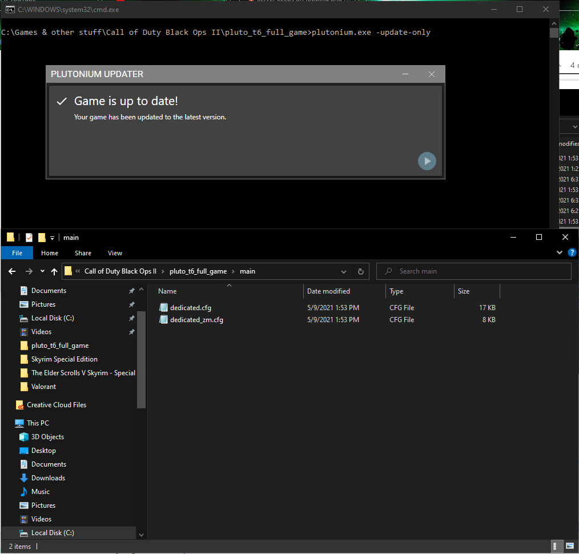Open the File tab in Explorer
The image size is (579, 554).
pos(17,253)
